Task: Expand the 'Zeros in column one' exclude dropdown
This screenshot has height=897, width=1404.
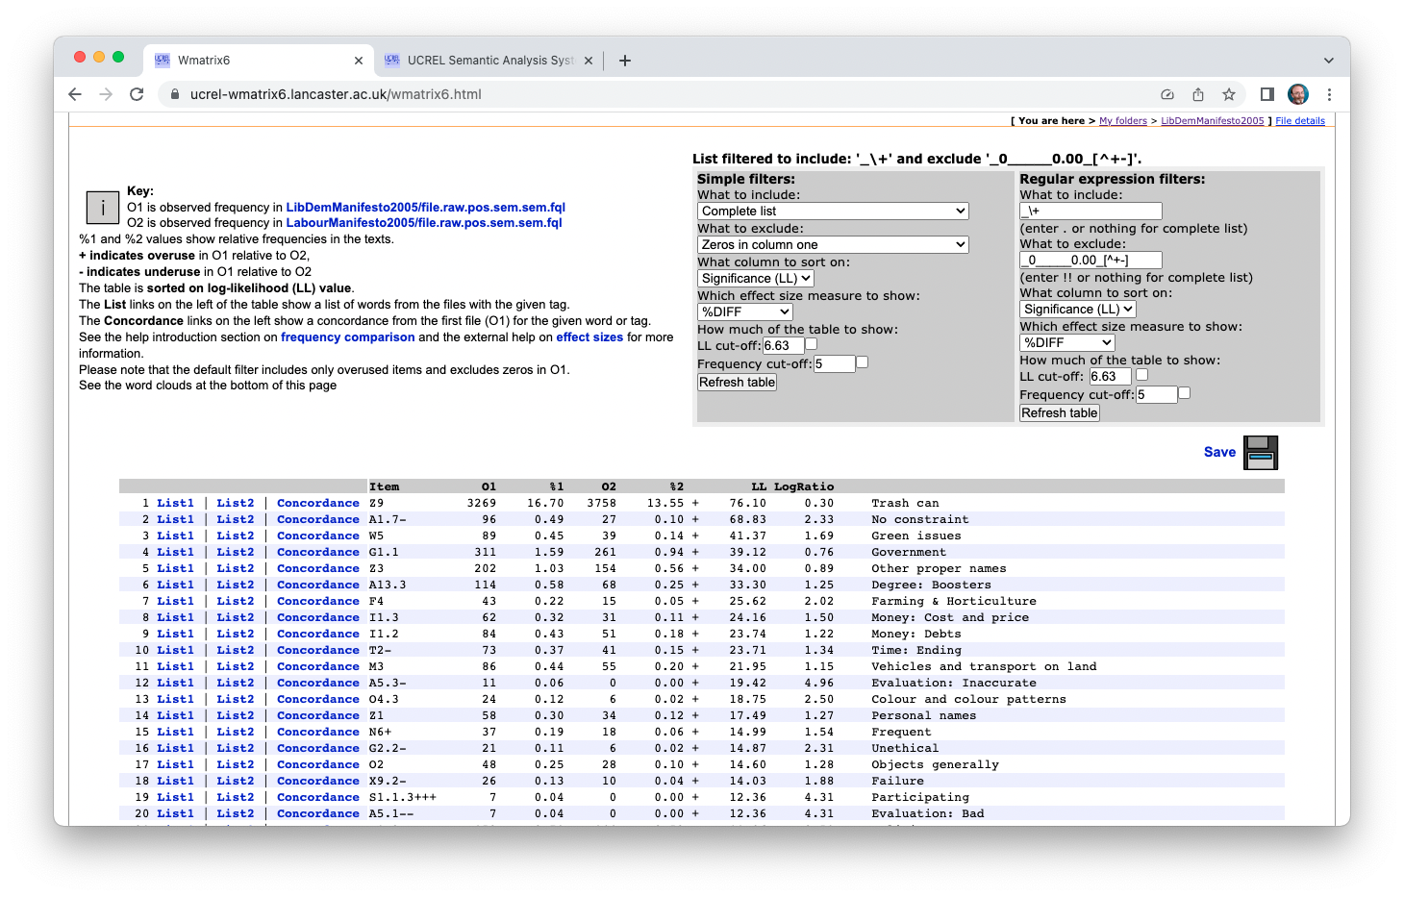Action: point(832,245)
